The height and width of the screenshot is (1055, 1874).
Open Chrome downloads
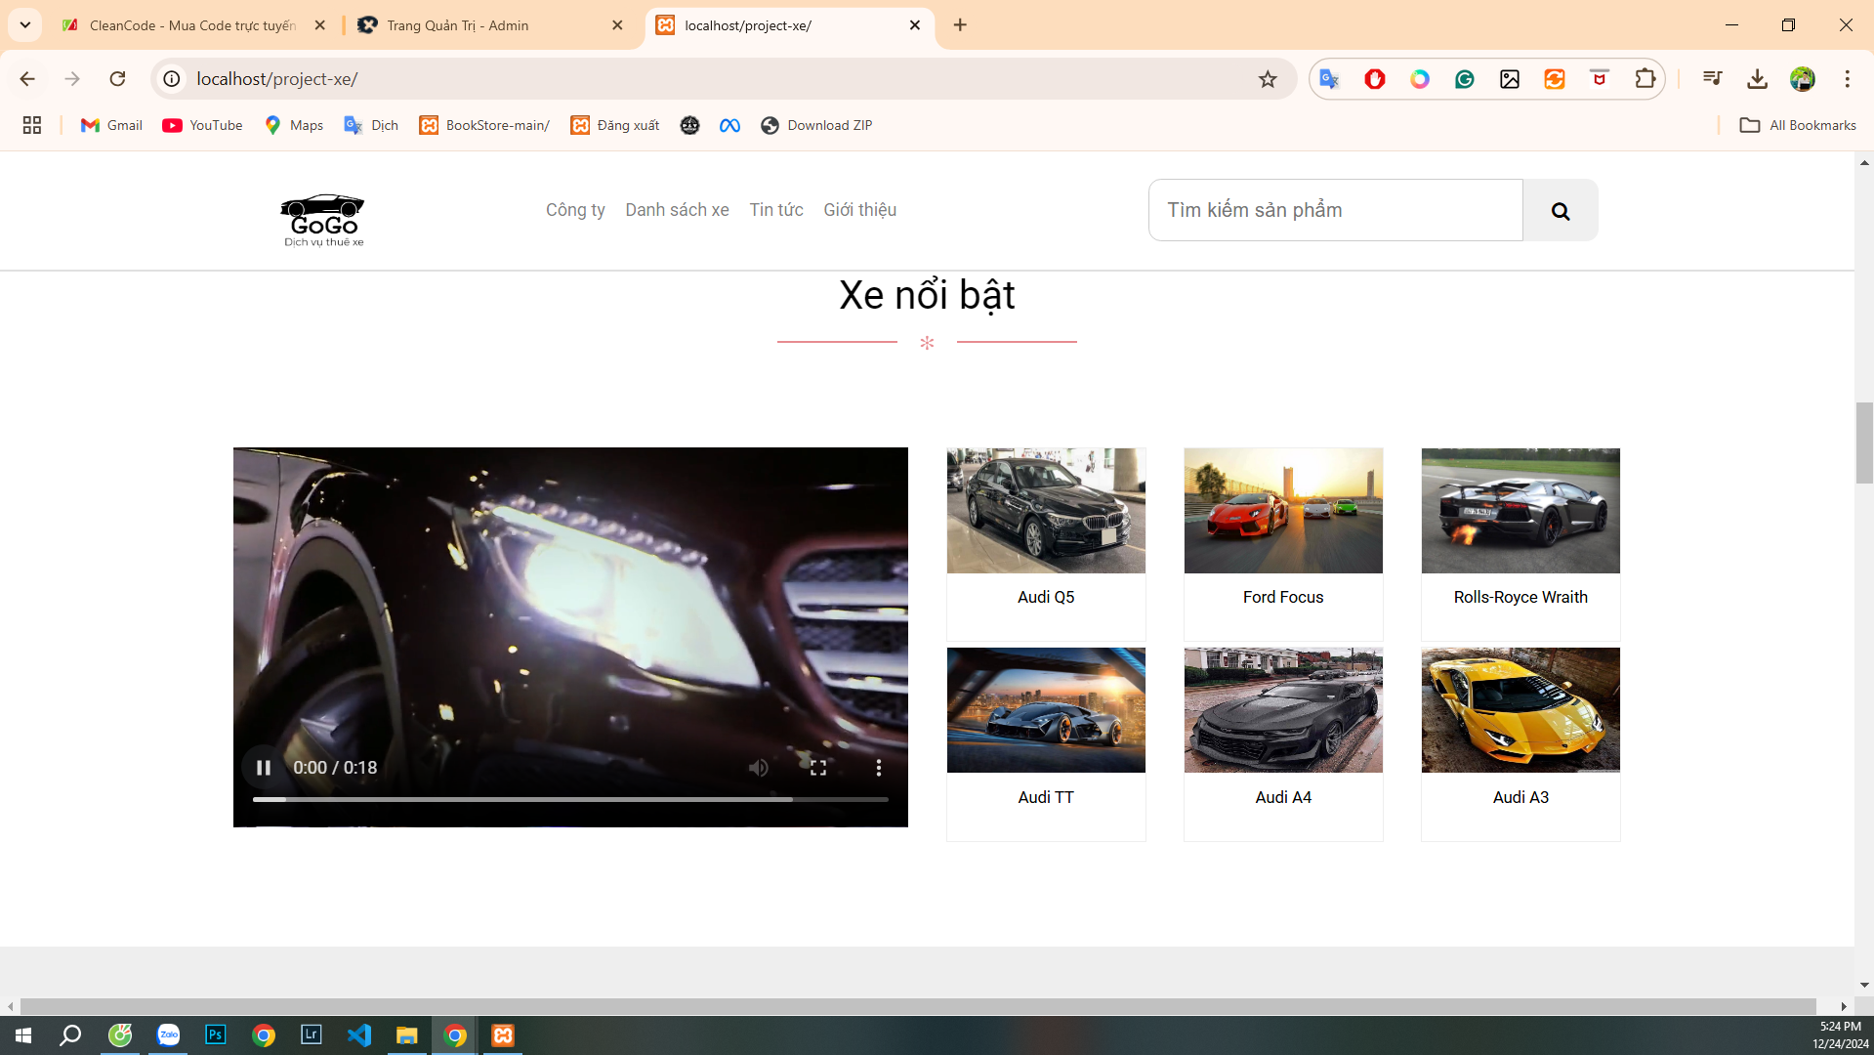point(1758,79)
